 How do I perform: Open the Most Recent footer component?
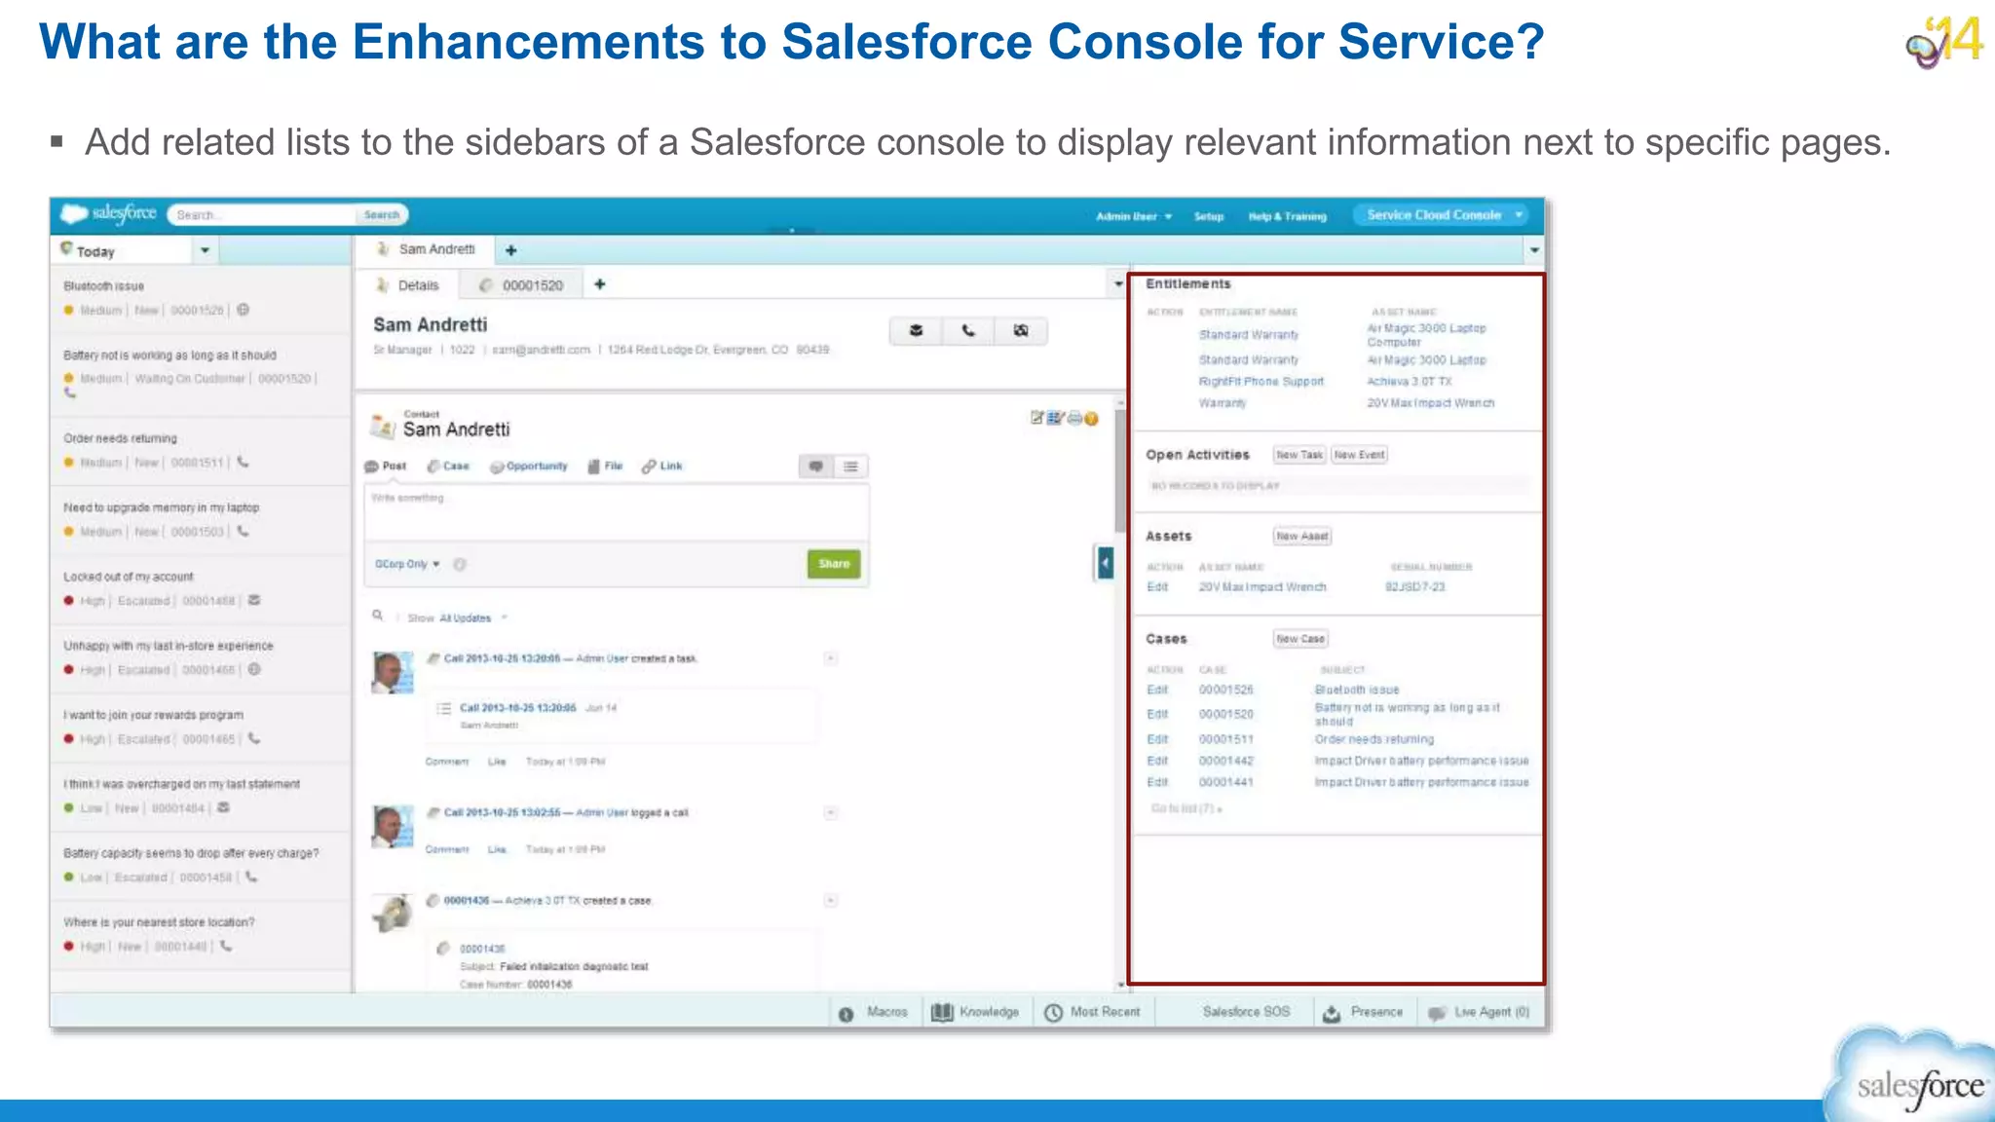(x=1092, y=1013)
